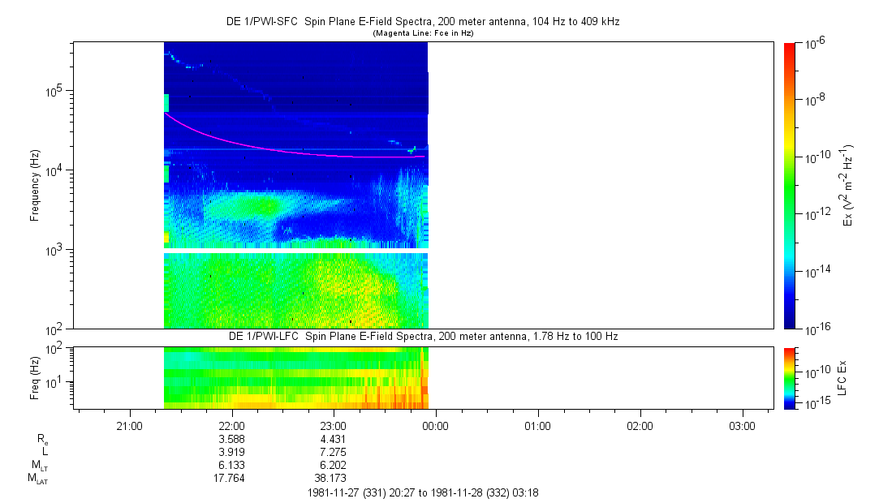
Task: Click the 01:00 time axis label
Action: coord(537,426)
